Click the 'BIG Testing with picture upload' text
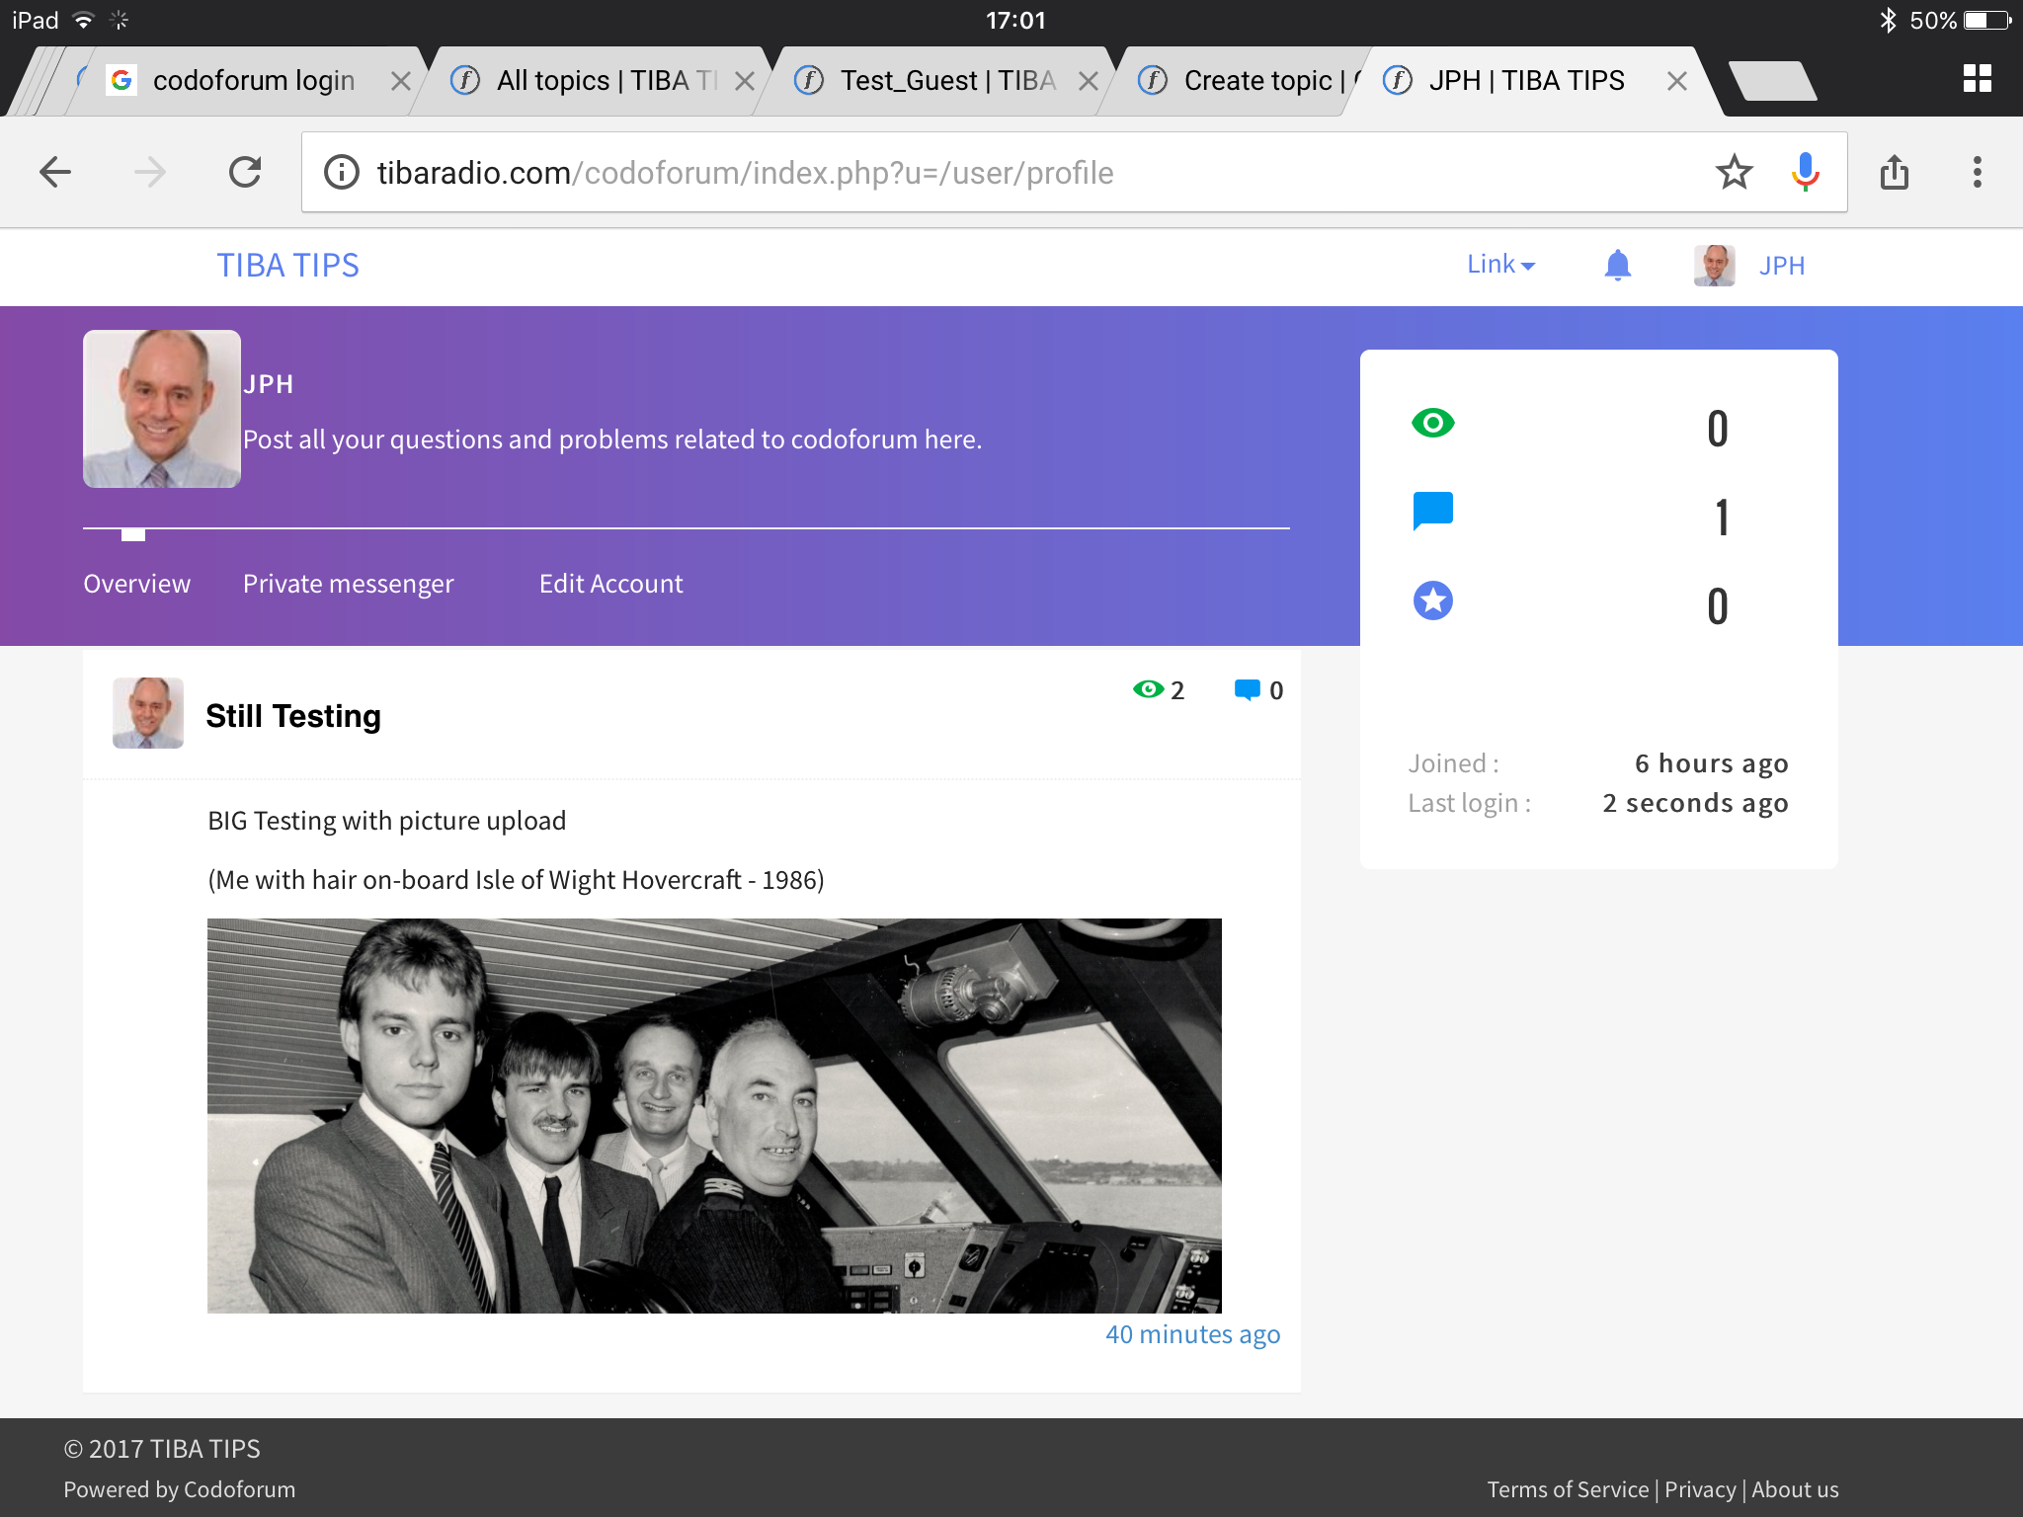 point(387,821)
